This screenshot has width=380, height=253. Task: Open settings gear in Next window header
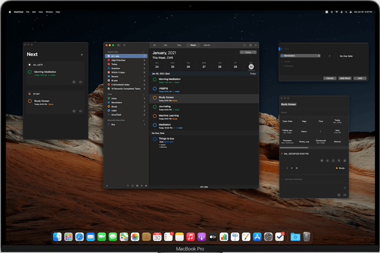[x=82, y=55]
